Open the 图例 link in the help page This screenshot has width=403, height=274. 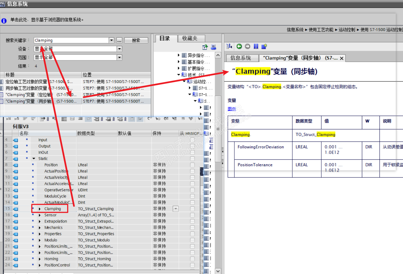point(232,109)
